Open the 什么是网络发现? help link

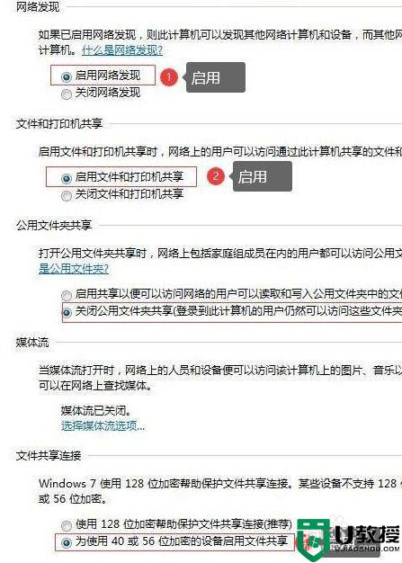[122, 49]
